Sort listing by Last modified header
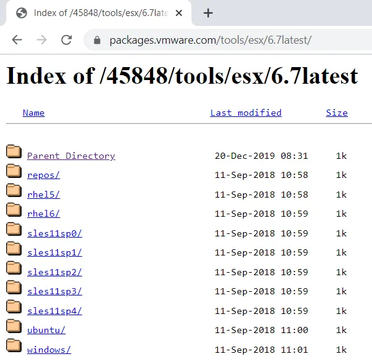 pyautogui.click(x=246, y=113)
